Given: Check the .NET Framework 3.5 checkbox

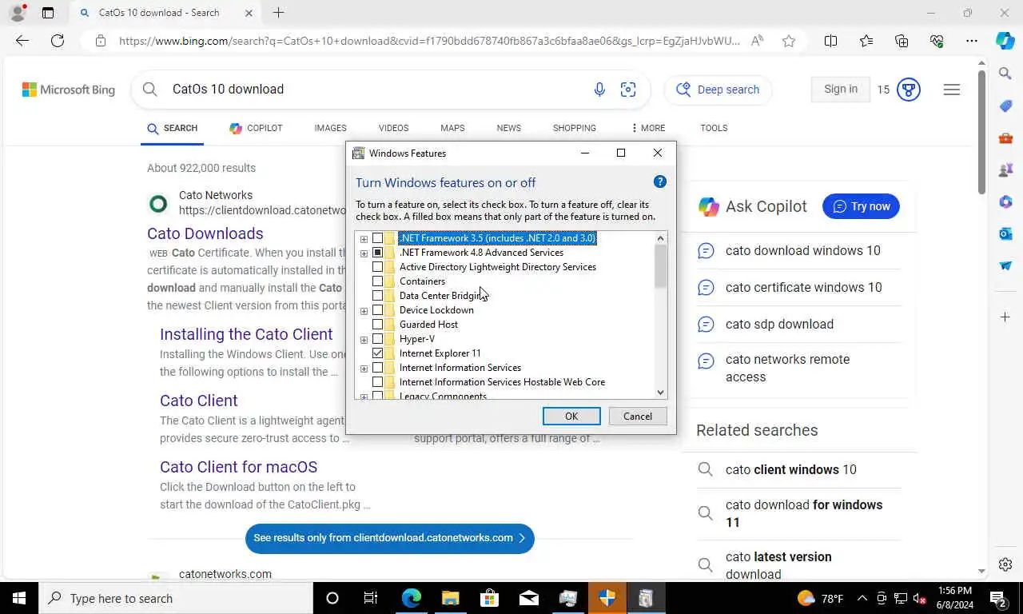Looking at the screenshot, I should pyautogui.click(x=377, y=238).
